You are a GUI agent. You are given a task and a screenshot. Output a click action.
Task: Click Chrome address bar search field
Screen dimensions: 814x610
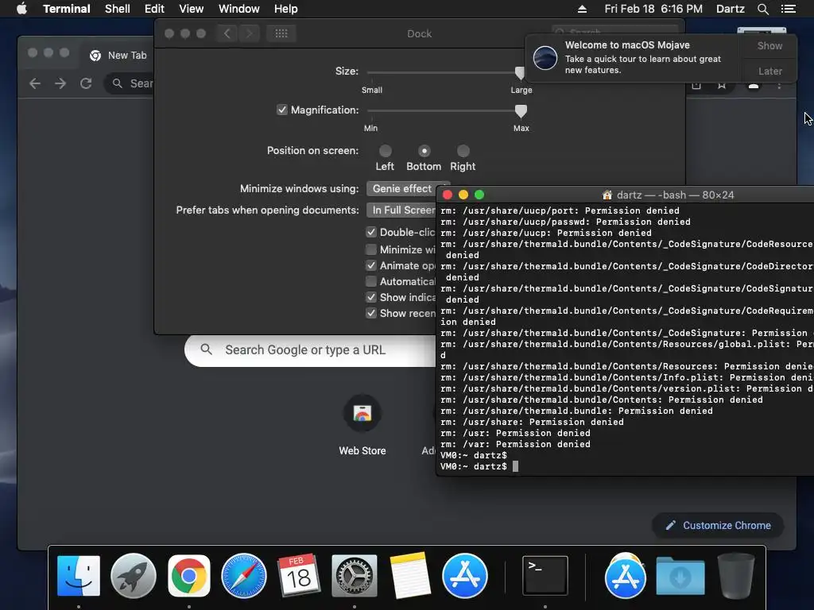coord(130,83)
